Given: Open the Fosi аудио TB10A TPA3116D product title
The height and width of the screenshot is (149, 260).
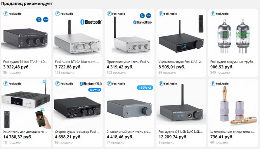Looking at the screenshot, I should point(25,62).
